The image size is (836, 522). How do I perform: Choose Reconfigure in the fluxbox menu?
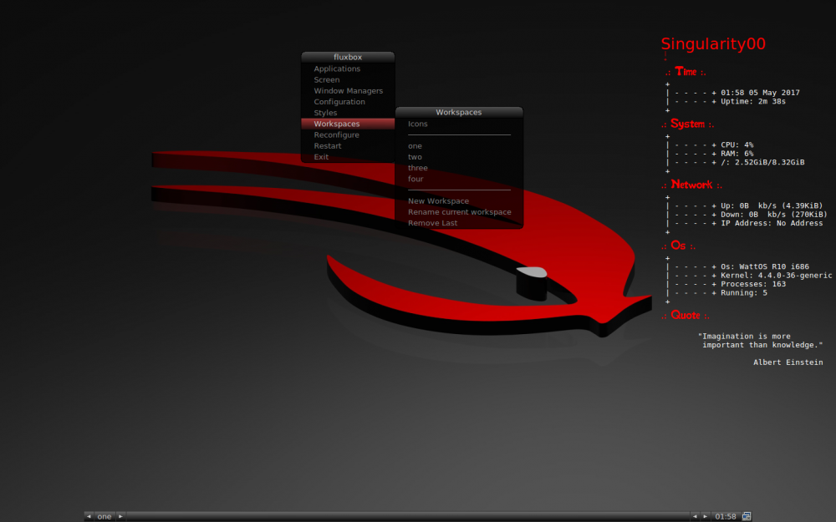click(x=348, y=134)
